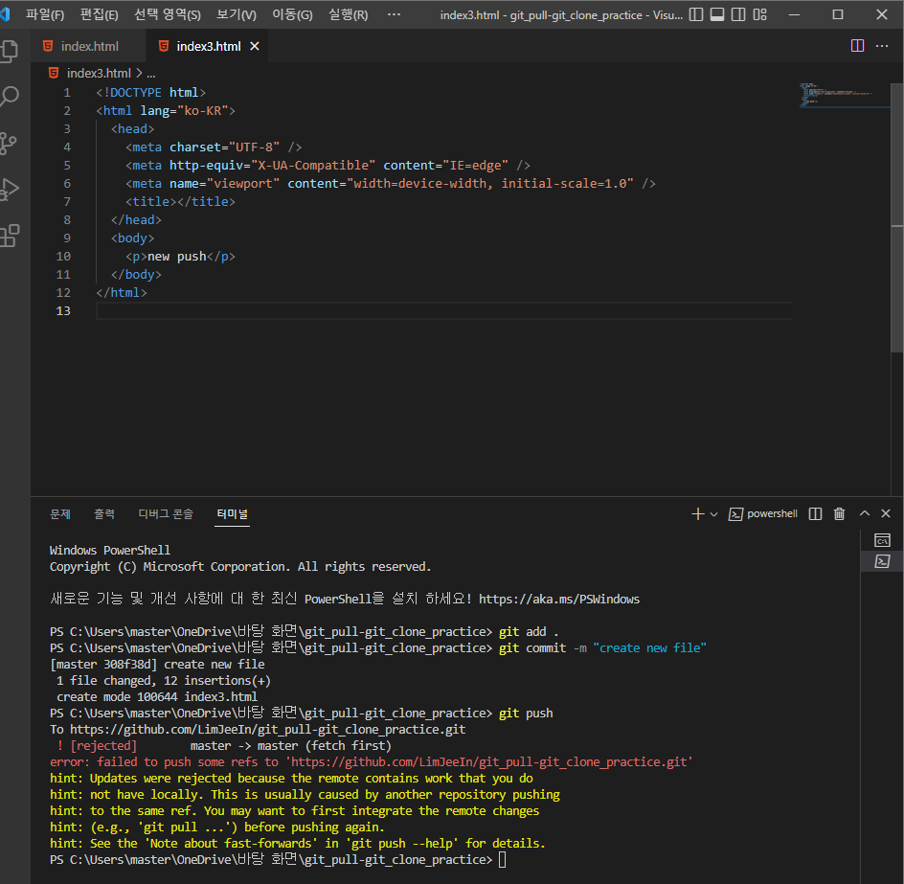Click the 'To https://github.com/LimJeeIn' repo link
Viewport: 904px width, 884px height.
point(267,730)
